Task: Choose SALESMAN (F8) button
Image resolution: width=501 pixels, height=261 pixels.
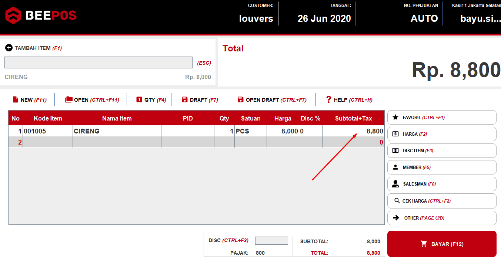Action: click(x=442, y=184)
